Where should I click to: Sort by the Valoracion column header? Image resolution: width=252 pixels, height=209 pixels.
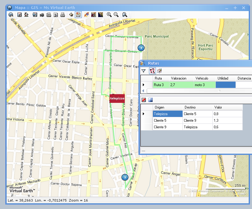coord(179,78)
